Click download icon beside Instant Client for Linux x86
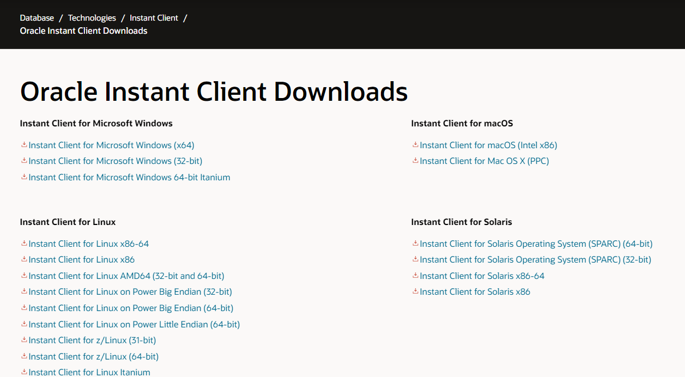The height and width of the screenshot is (377, 685). point(24,259)
